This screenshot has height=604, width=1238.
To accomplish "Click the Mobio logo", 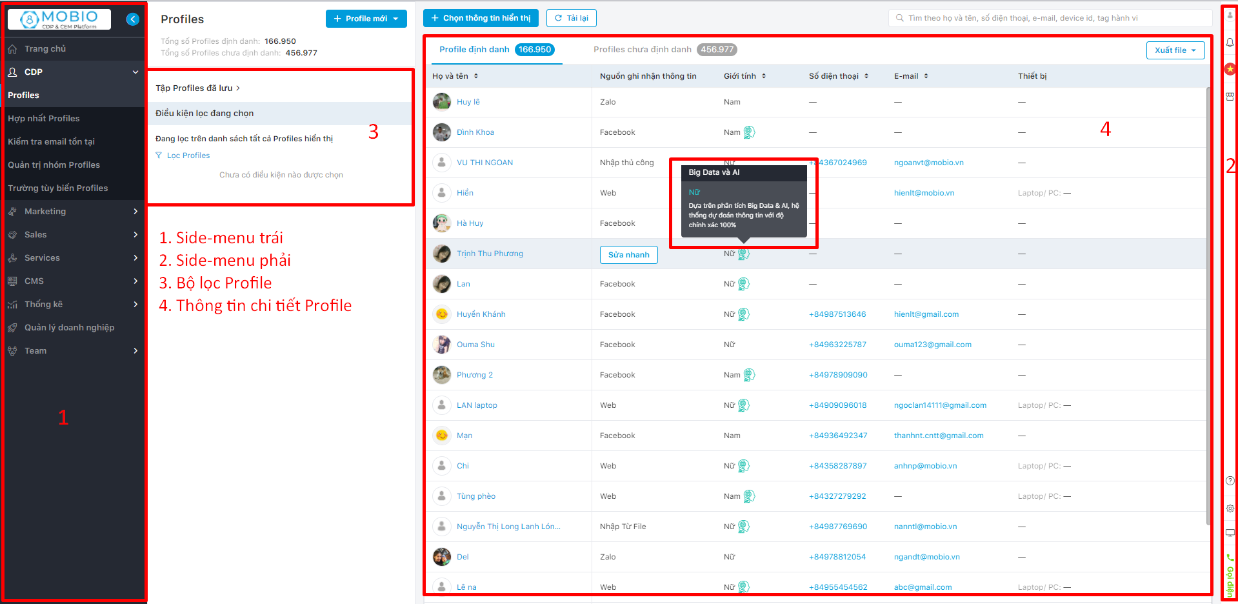I will [x=59, y=19].
